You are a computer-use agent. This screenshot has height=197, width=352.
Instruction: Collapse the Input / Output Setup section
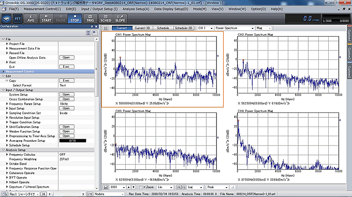tap(3, 90)
